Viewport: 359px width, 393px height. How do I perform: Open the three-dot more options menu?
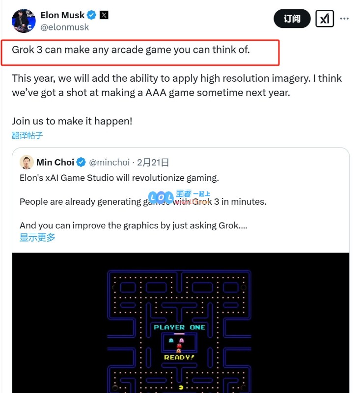344,19
